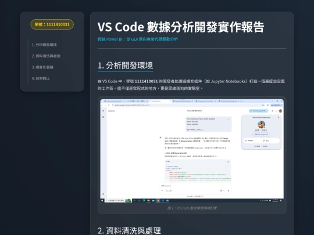Click the caption 圖 1：VS Code 整合開發環境配置
Screen dimensions: 314x235
[192, 208]
